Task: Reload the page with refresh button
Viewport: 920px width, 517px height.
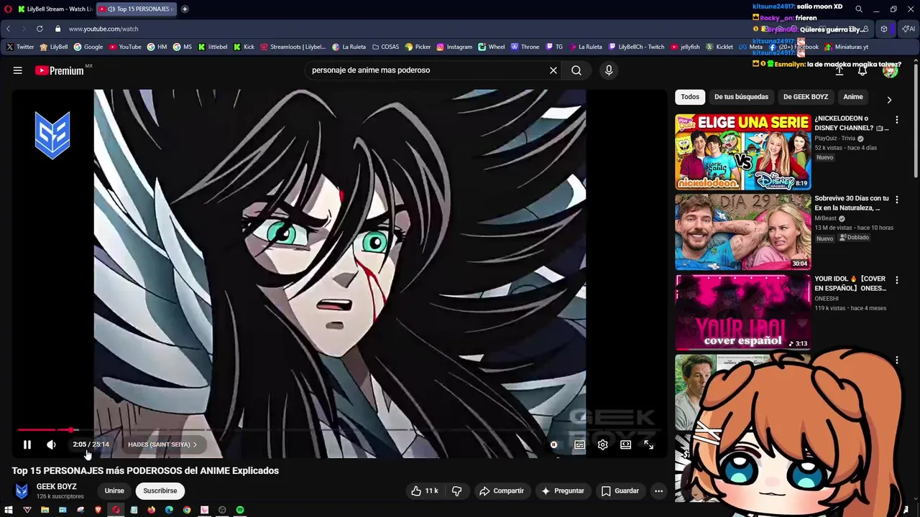Action: tap(40, 29)
